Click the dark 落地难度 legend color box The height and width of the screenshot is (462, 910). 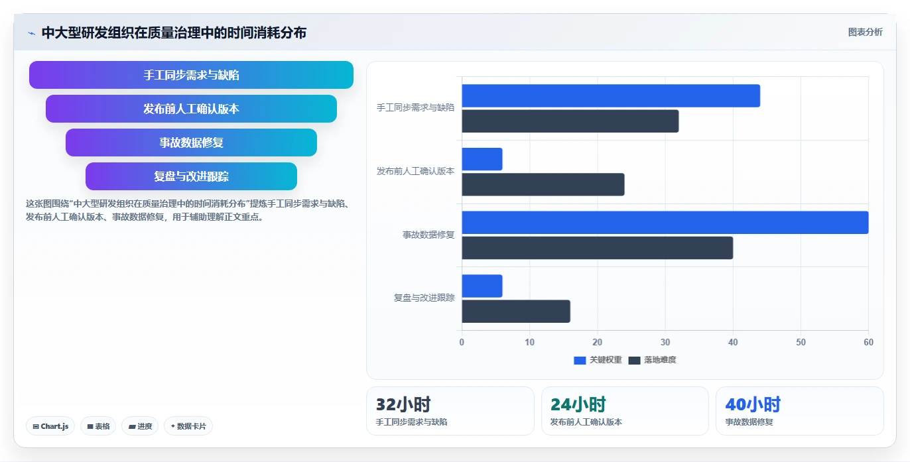click(634, 360)
